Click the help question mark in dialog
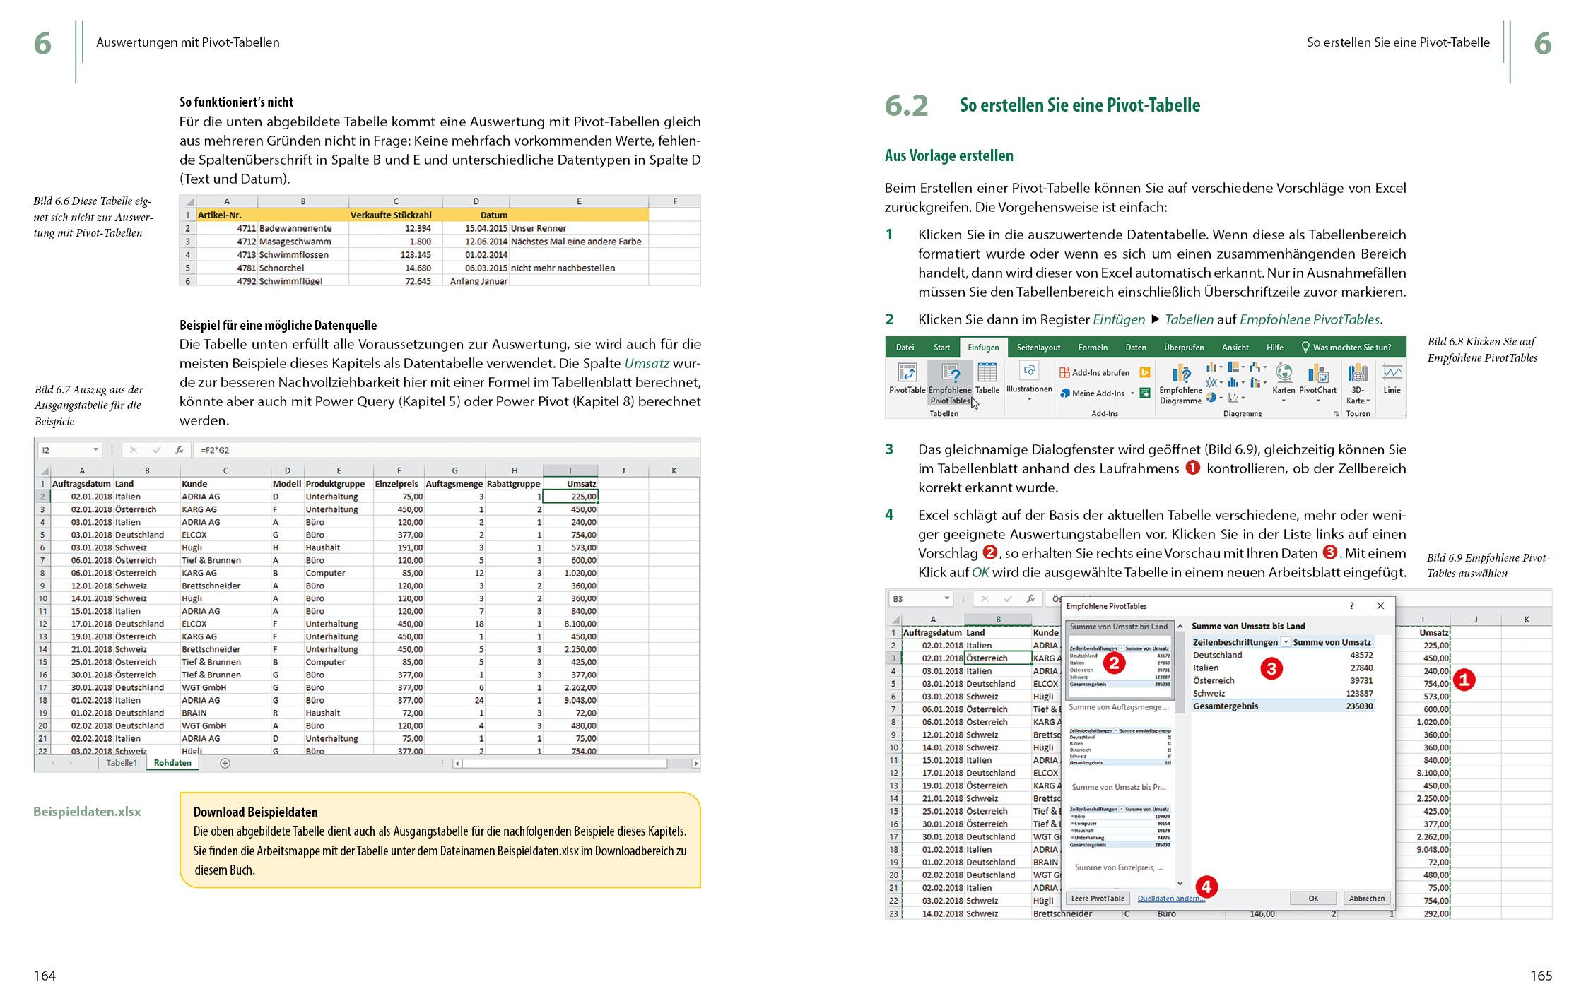Viewport: 1586px width, 1001px height. tap(1352, 605)
